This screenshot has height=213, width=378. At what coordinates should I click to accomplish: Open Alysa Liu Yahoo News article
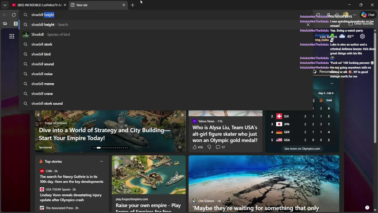225,134
